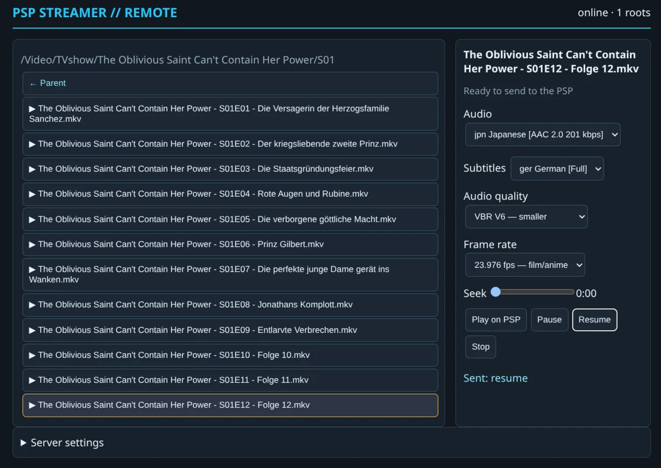Open the Audio track dropdown
Image resolution: width=661 pixels, height=468 pixels.
[x=543, y=135]
